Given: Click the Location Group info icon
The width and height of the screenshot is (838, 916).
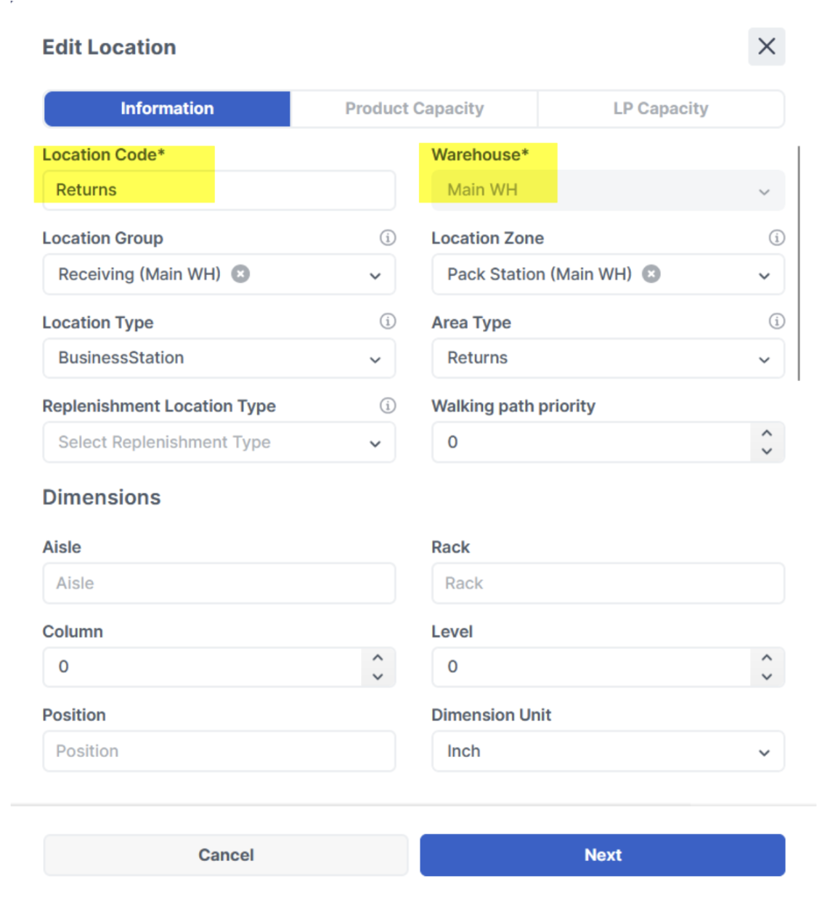Looking at the screenshot, I should 388,237.
